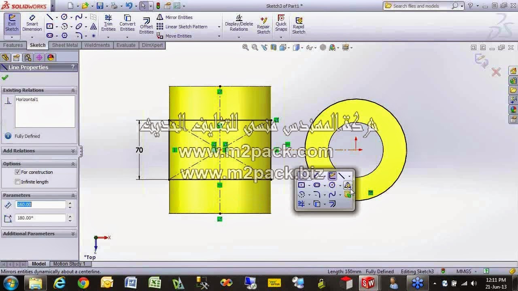Click the Trim Entities tool
The height and width of the screenshot is (291, 518).
tap(108, 23)
